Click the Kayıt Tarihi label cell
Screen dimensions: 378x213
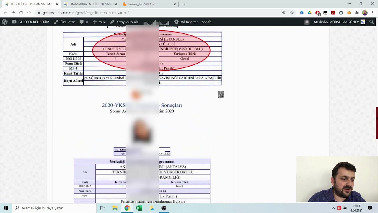click(73, 73)
